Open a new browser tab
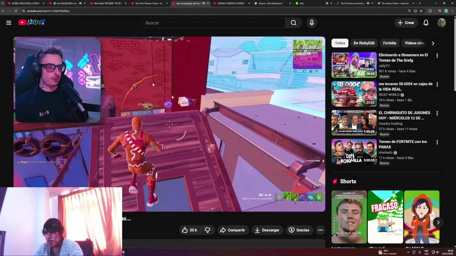Image resolution: width=456 pixels, height=256 pixels. pyautogui.click(x=420, y=3)
